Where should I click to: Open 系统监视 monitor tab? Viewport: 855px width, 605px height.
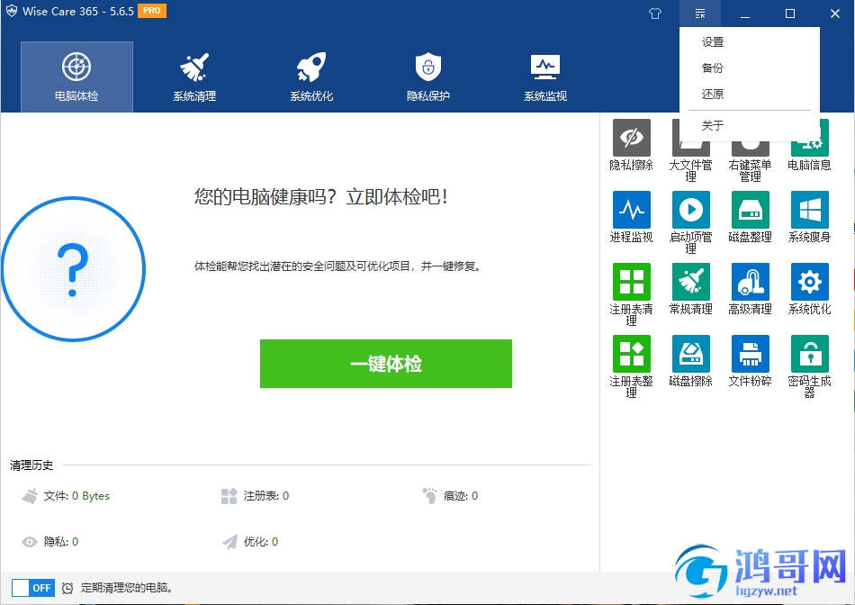click(x=545, y=77)
